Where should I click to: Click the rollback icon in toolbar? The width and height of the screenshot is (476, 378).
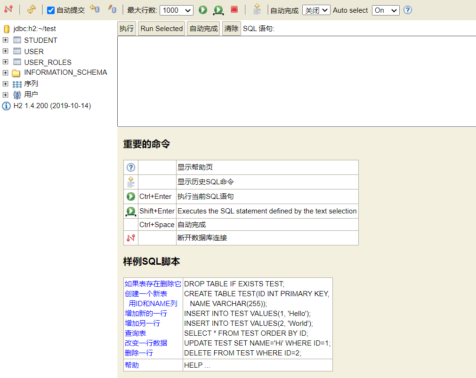(95, 9)
